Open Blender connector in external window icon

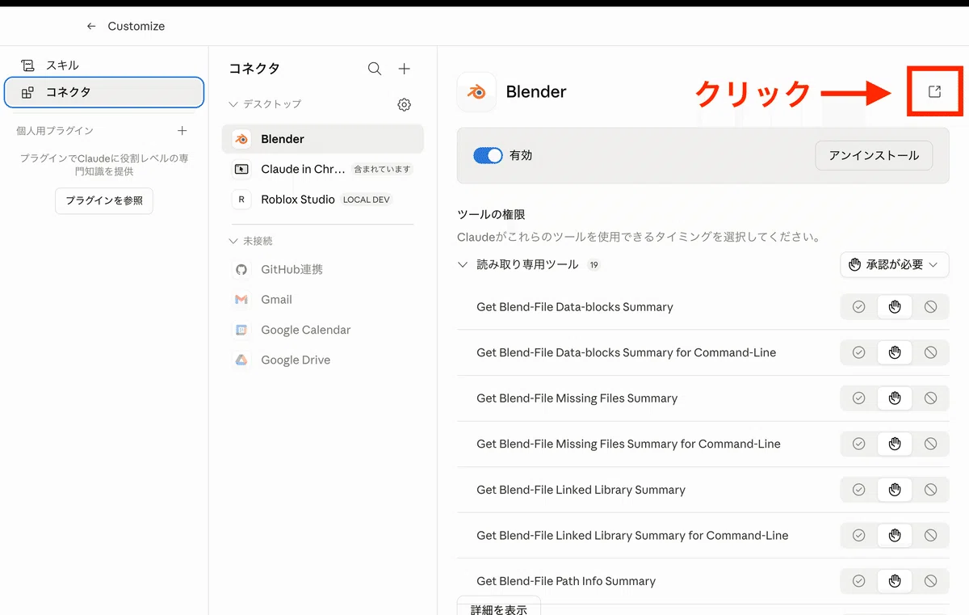934,91
